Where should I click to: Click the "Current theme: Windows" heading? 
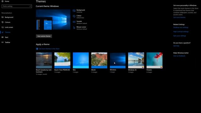pyautogui.click(x=47, y=6)
